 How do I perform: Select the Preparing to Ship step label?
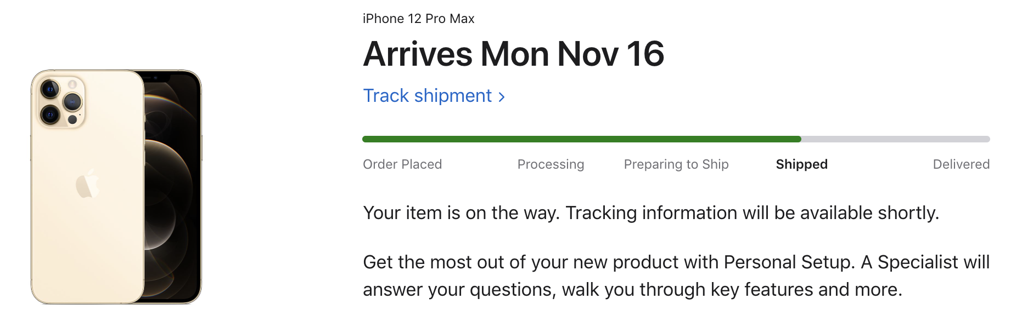(x=676, y=164)
